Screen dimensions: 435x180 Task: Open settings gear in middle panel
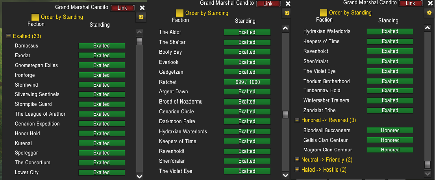(x=287, y=13)
